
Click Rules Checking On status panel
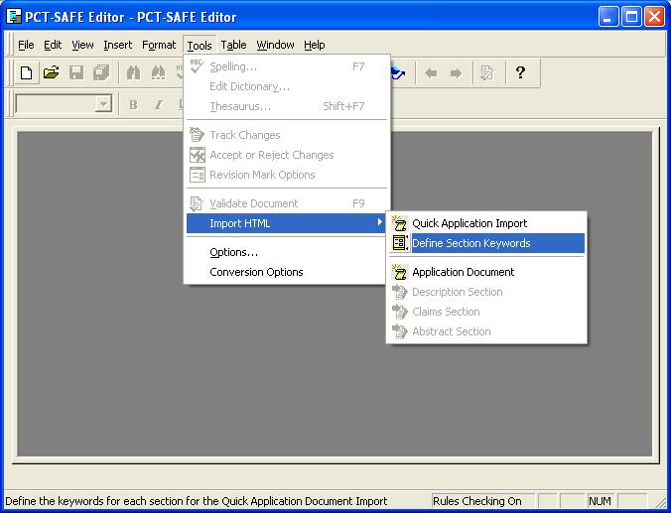click(482, 501)
